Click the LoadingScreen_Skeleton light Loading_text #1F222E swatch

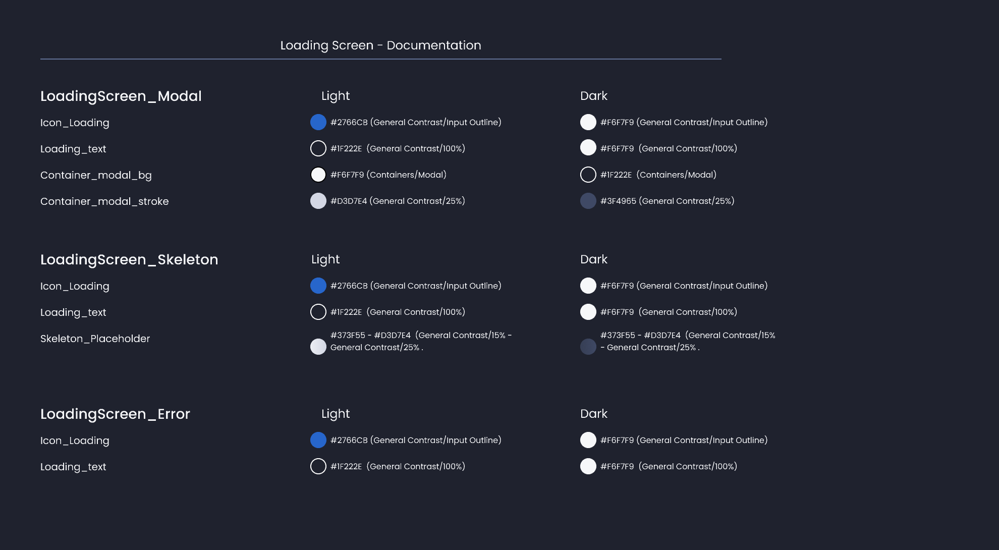[318, 312]
